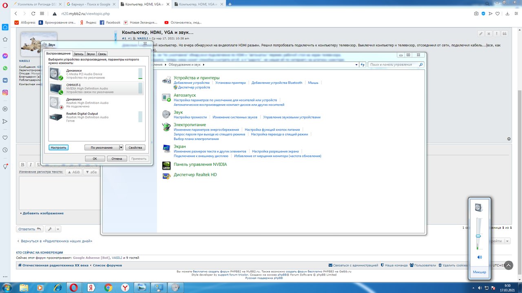The image size is (522, 293).
Task: Click the volume slider handle
Action: click(x=478, y=236)
